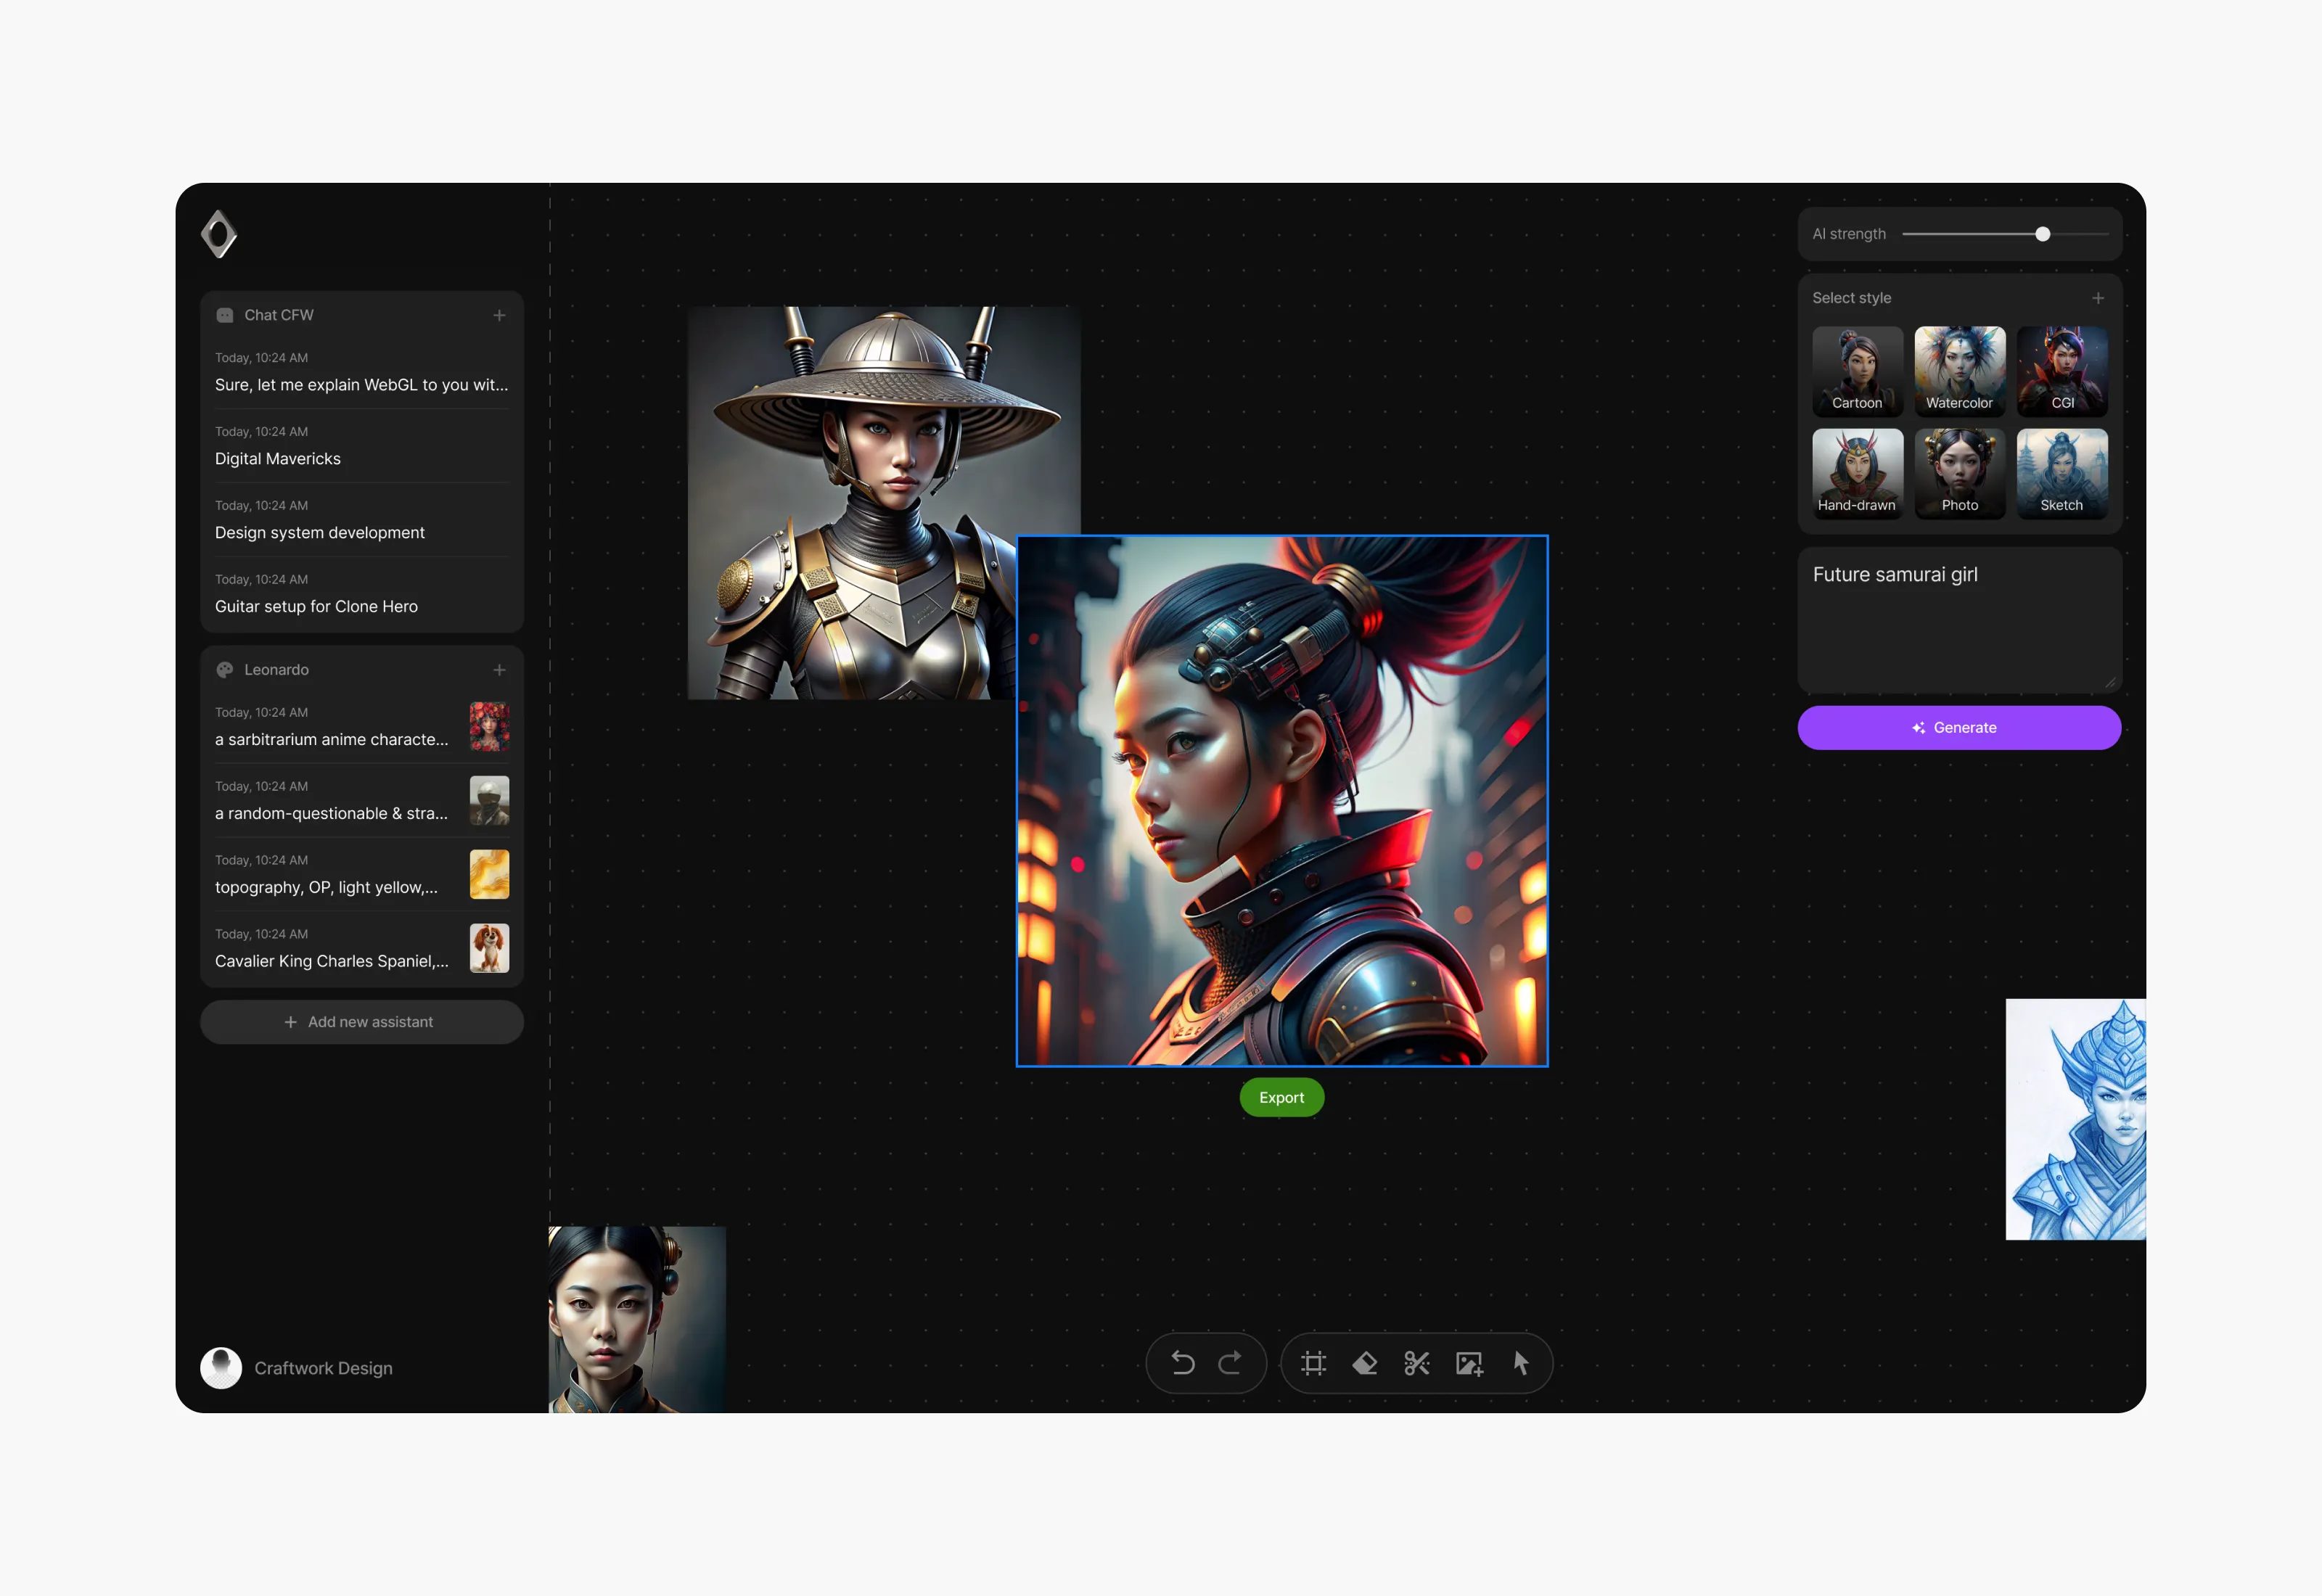The width and height of the screenshot is (2322, 1596).
Task: Open the Digital Mavericks conversation
Action: coord(278,458)
